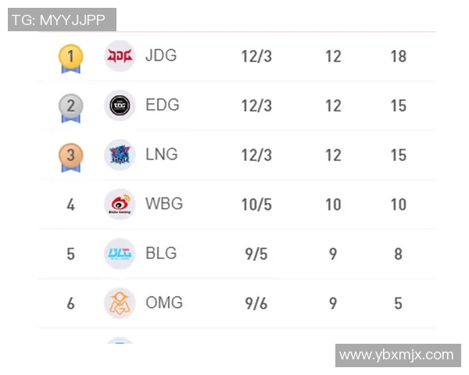
Task: Open the JDG team name
Action: tap(161, 55)
